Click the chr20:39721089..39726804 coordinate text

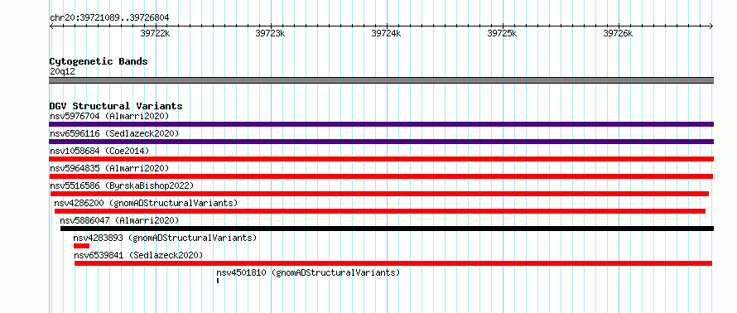click(x=109, y=18)
